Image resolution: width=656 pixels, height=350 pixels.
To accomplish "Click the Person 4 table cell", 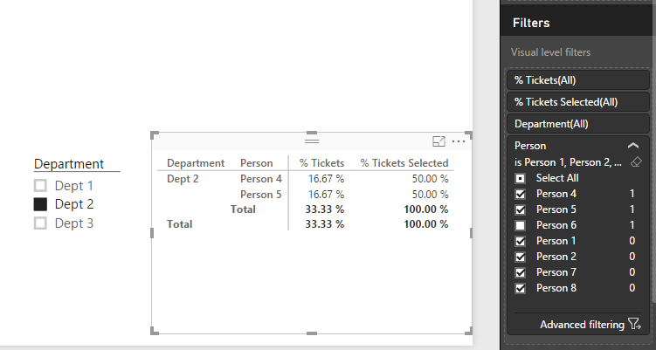I will tap(261, 179).
